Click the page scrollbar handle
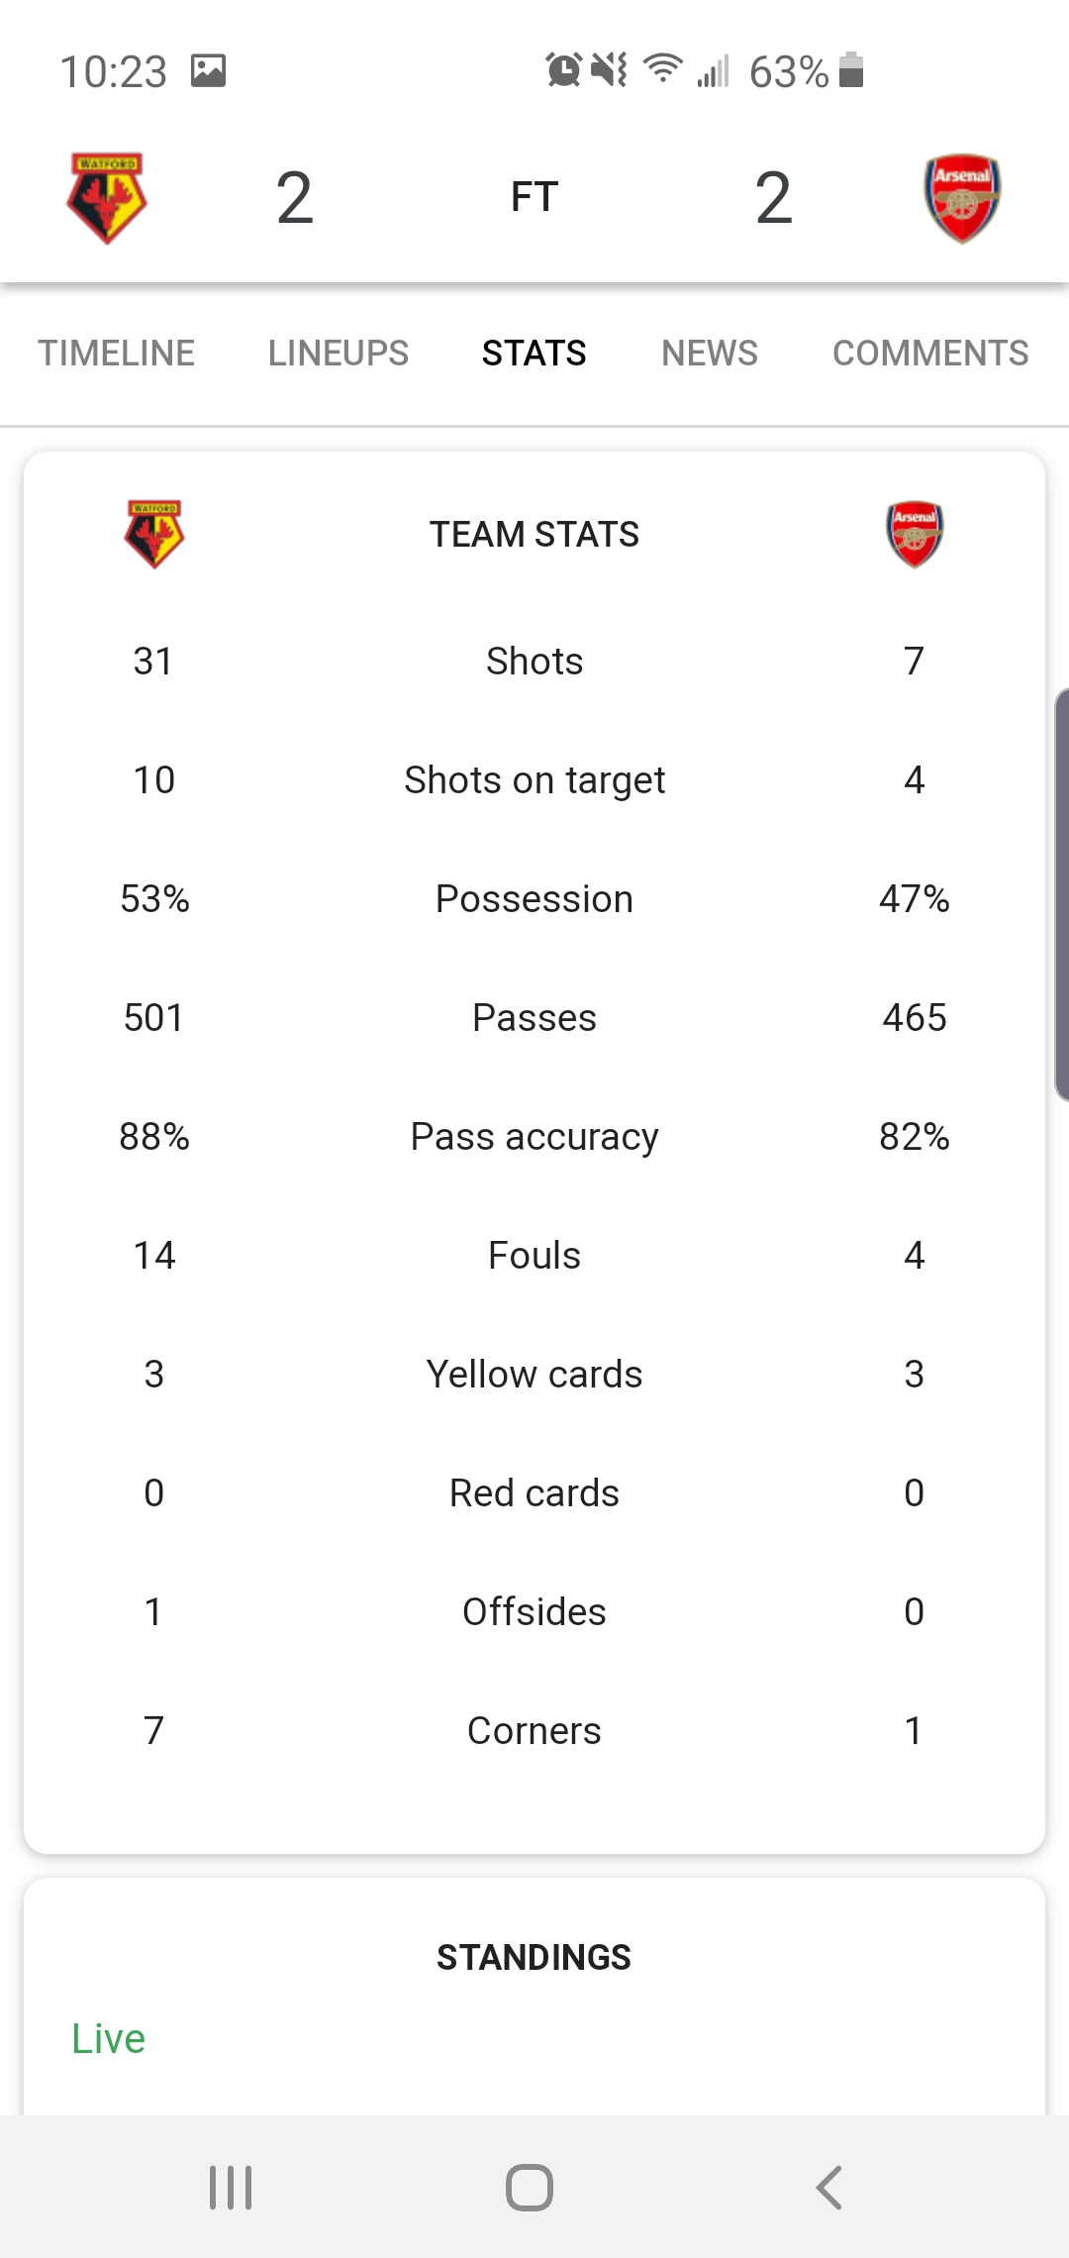1069x2258 pixels. pos(1061,894)
